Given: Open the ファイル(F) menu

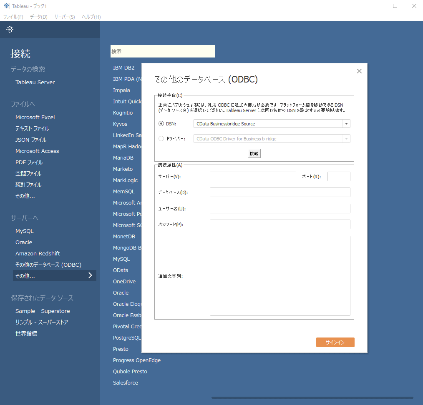Looking at the screenshot, I should (13, 17).
